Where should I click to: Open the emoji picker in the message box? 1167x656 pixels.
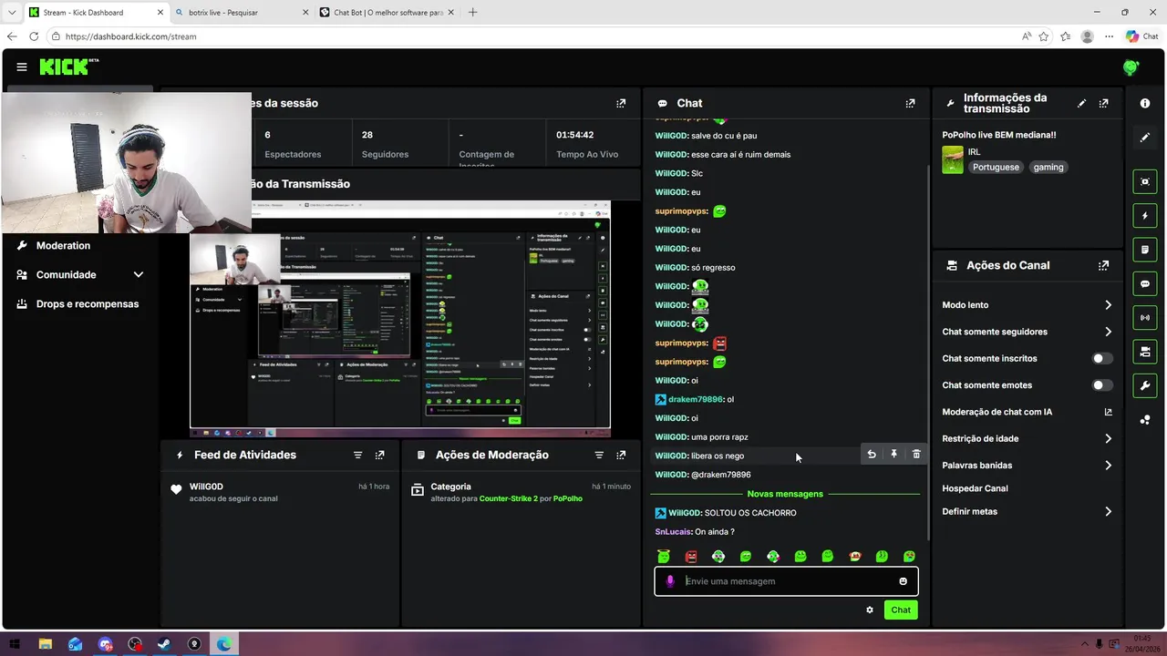pyautogui.click(x=904, y=581)
